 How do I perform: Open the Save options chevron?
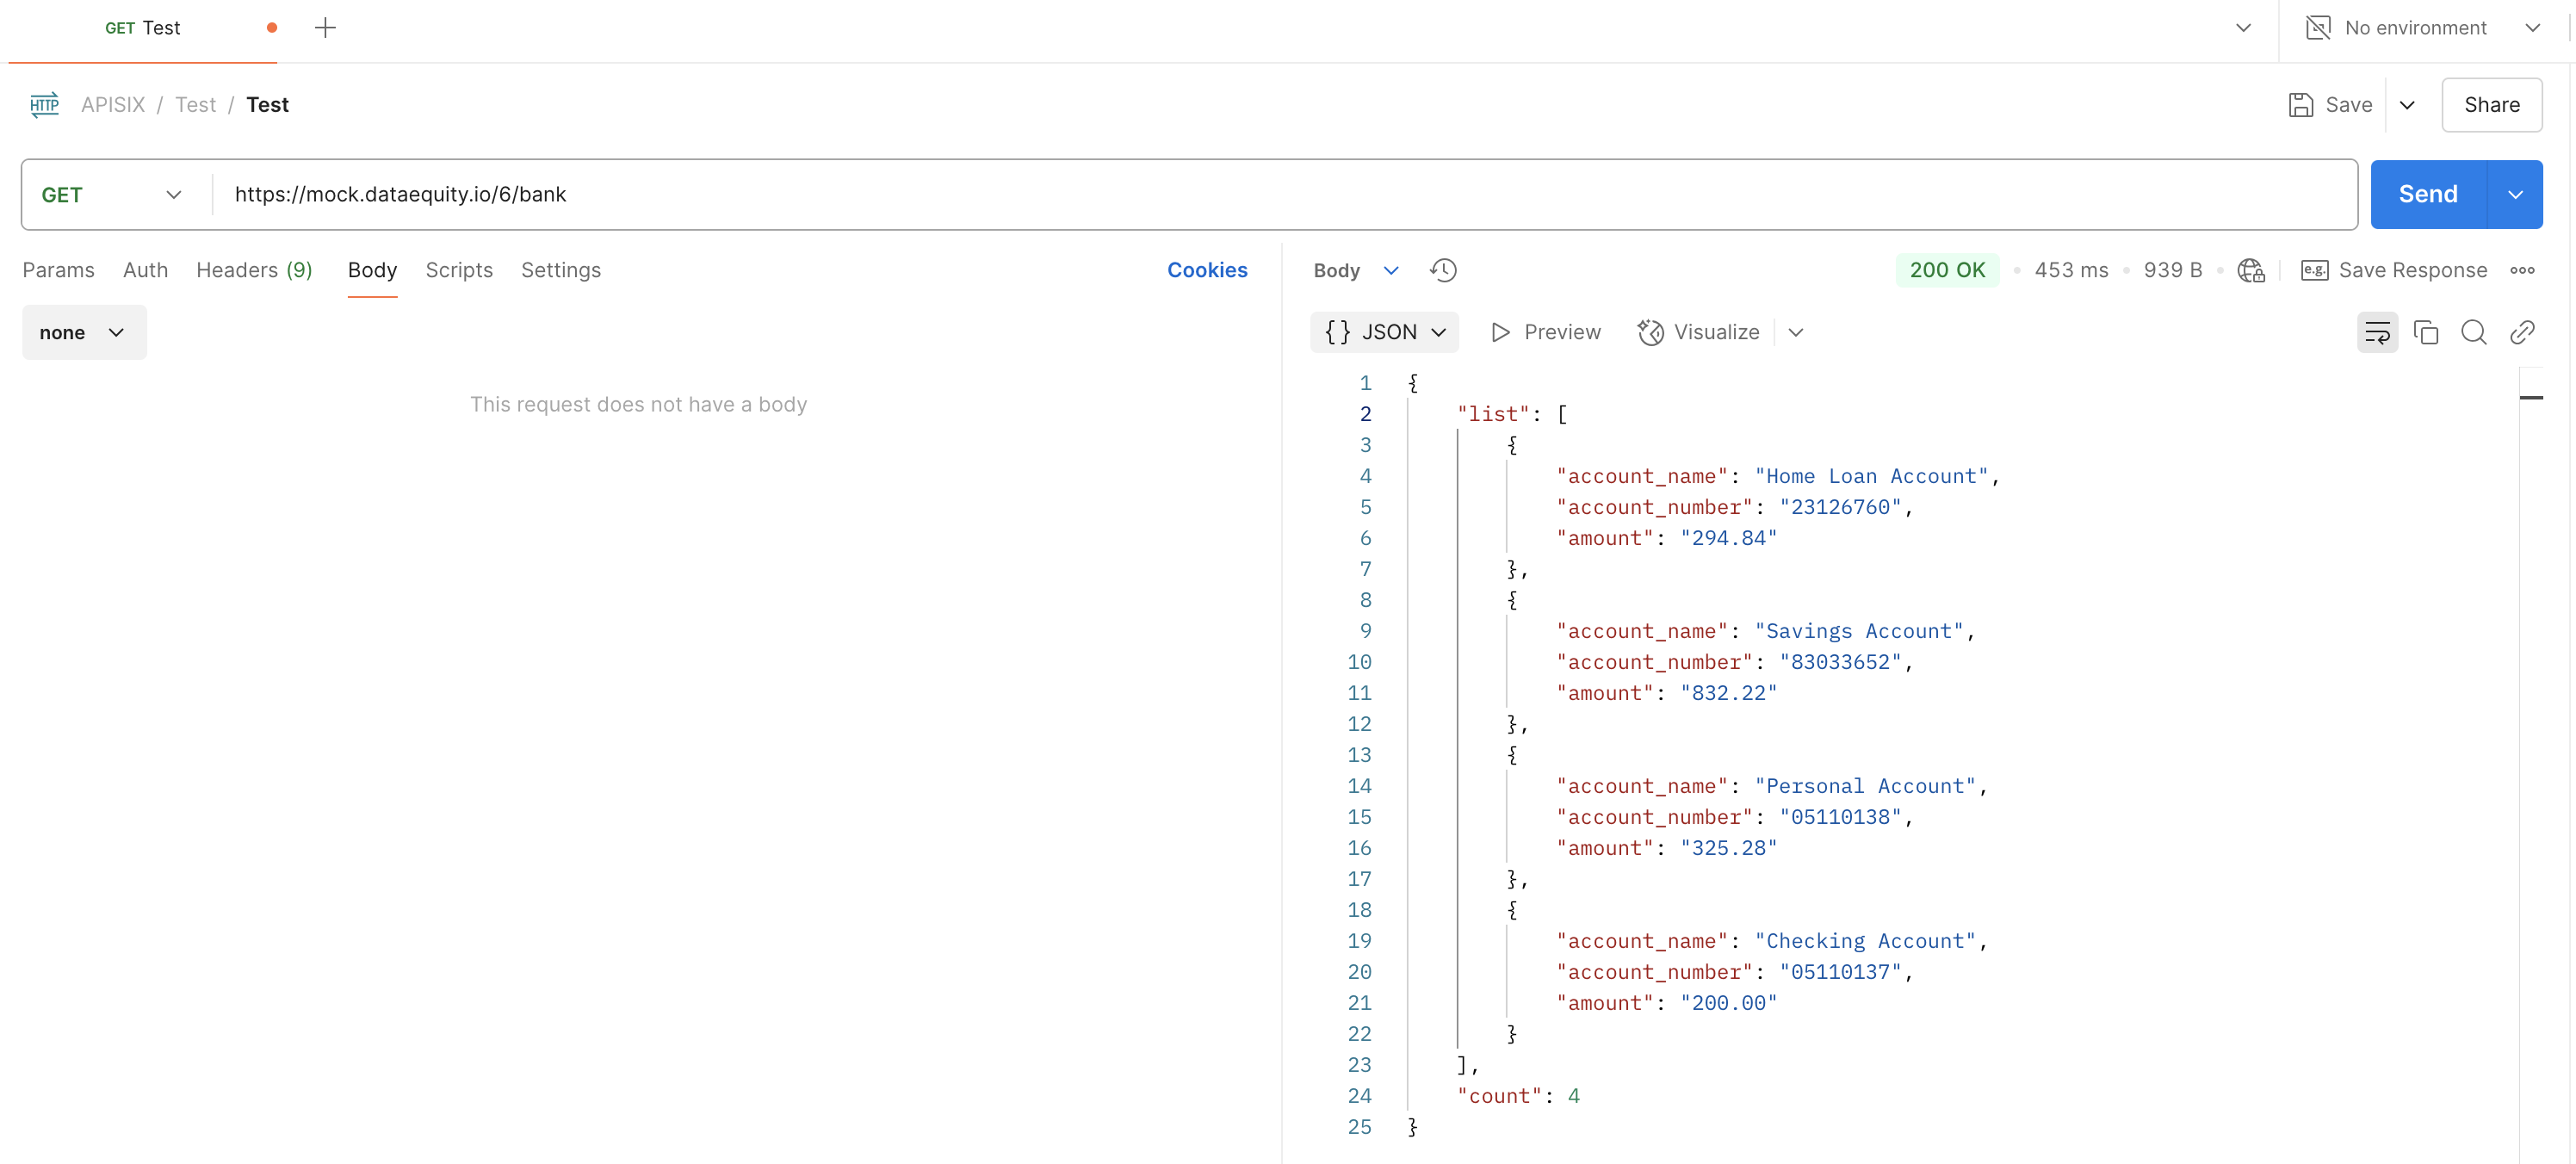tap(2406, 105)
